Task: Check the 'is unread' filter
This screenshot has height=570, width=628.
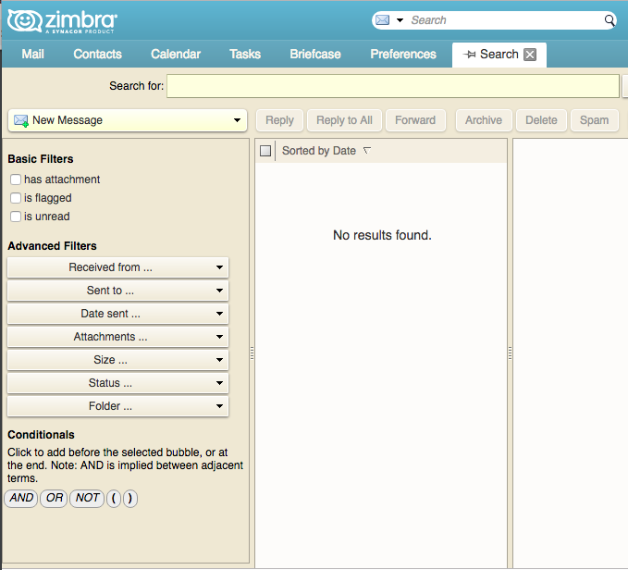Action: pyautogui.click(x=16, y=217)
